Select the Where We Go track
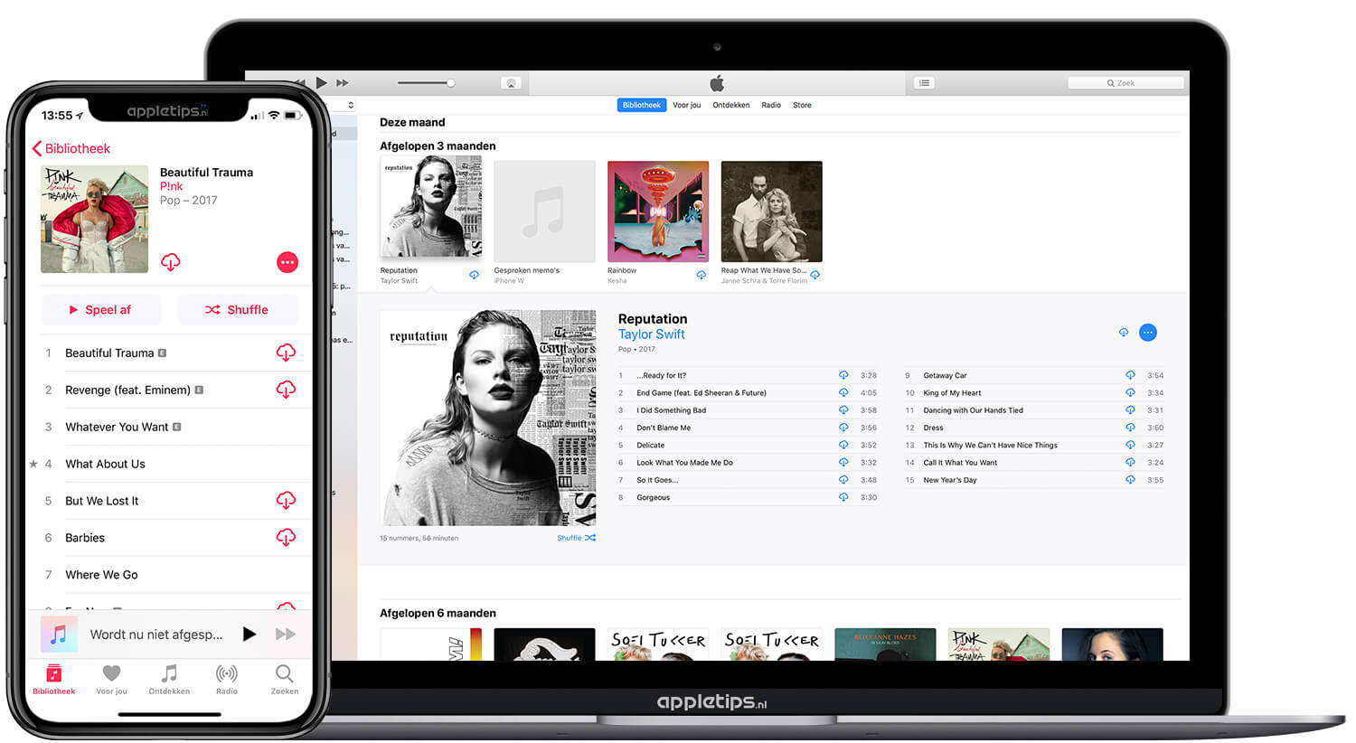The height and width of the screenshot is (743, 1356). coord(170,575)
